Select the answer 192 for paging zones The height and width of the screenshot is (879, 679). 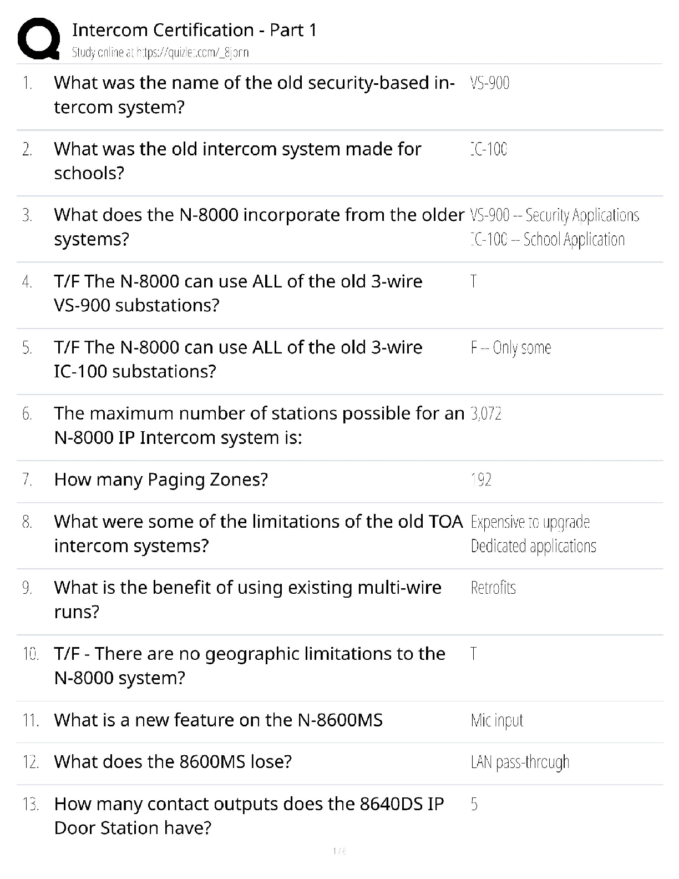(481, 480)
